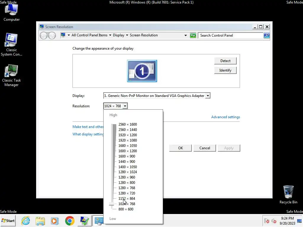Image resolution: width=303 pixels, height=227 pixels.
Task: Open the root breadcrumb dropdown arrow
Action: pyautogui.click(x=69, y=35)
